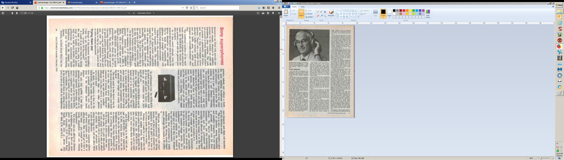Image resolution: width=564 pixels, height=160 pixels.
Task: Select the Pencil tool in Paint
Action: tap(318, 12)
